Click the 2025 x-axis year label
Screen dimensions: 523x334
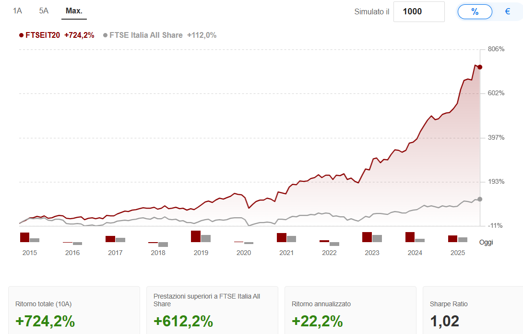458,253
